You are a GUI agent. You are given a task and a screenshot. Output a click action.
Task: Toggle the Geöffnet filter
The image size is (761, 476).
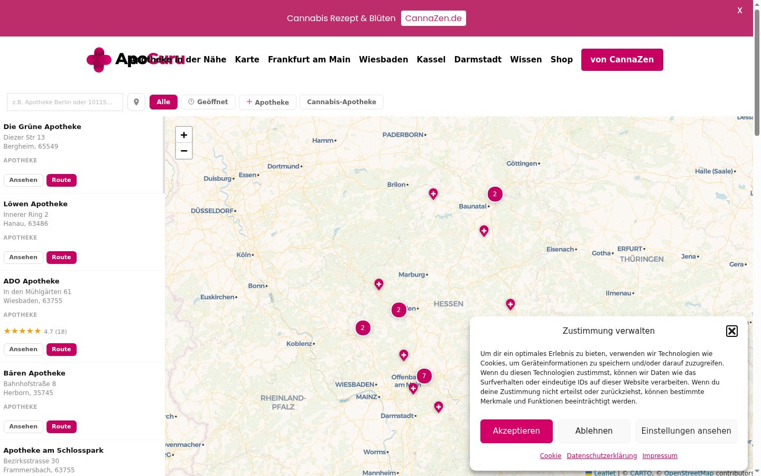tap(208, 102)
